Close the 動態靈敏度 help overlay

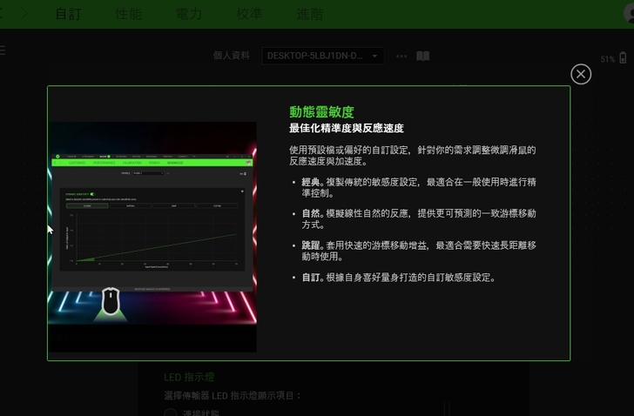coord(581,74)
